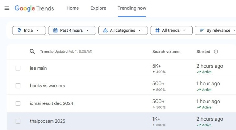Go to the Home tab

pos(73,8)
